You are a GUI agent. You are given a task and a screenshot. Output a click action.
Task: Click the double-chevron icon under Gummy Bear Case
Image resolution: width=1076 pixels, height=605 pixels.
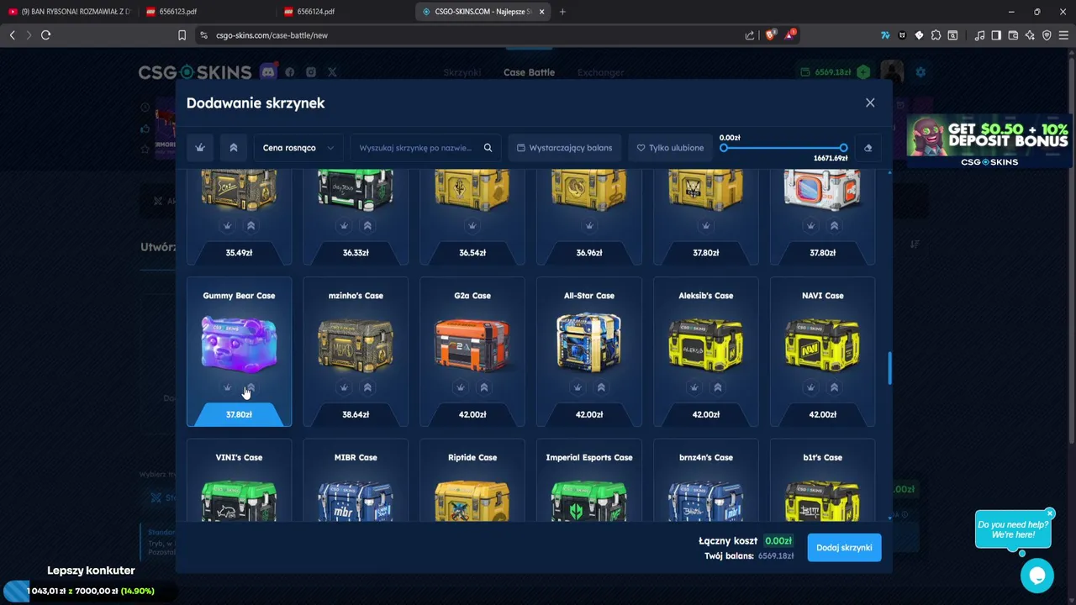point(251,387)
